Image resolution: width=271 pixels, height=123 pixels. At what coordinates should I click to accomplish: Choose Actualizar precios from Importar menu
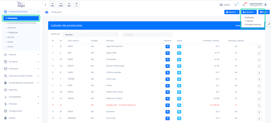pos(253,24)
